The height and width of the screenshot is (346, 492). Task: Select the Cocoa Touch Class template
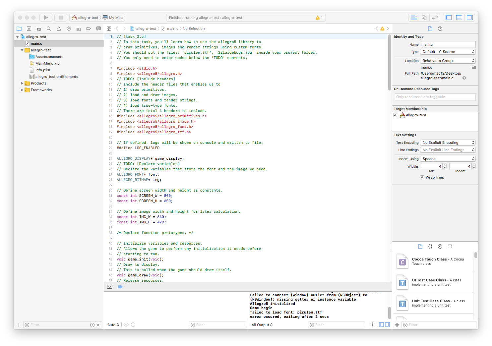(433, 261)
